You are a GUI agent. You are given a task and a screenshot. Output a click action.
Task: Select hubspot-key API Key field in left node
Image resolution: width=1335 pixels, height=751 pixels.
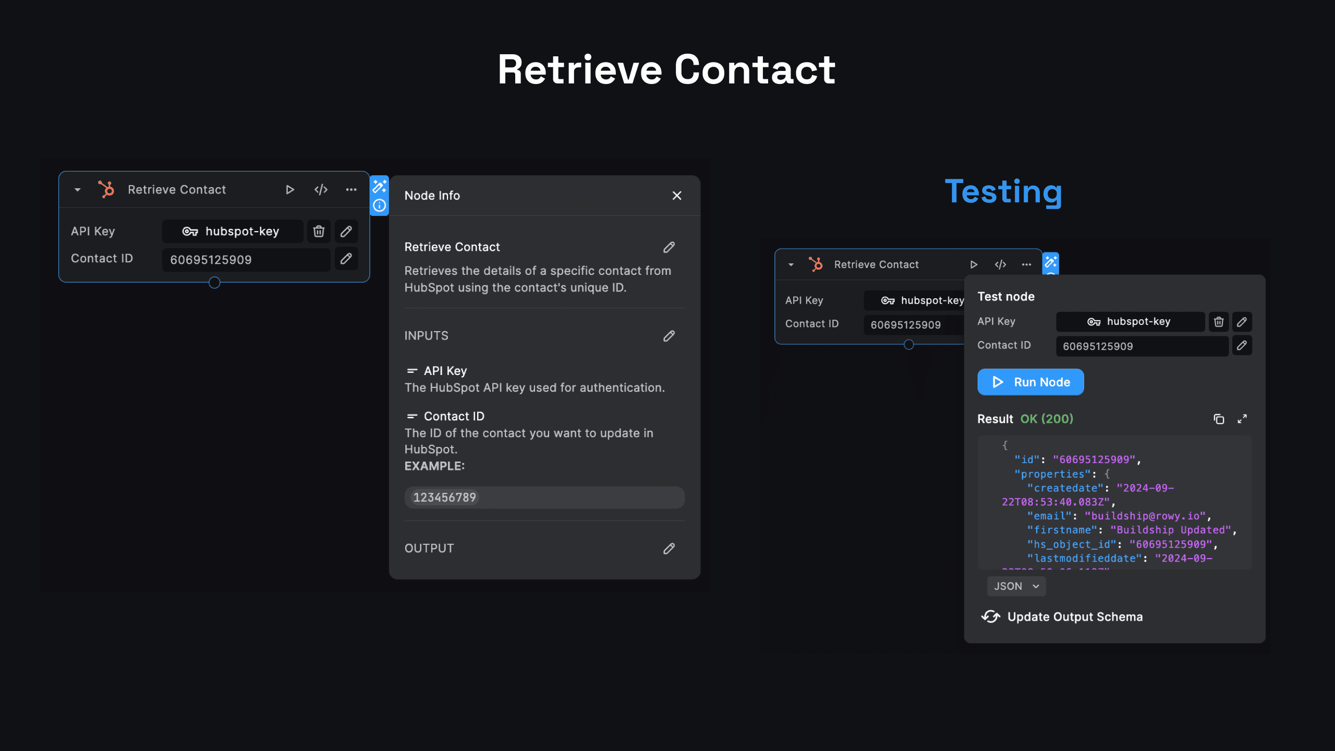233,231
